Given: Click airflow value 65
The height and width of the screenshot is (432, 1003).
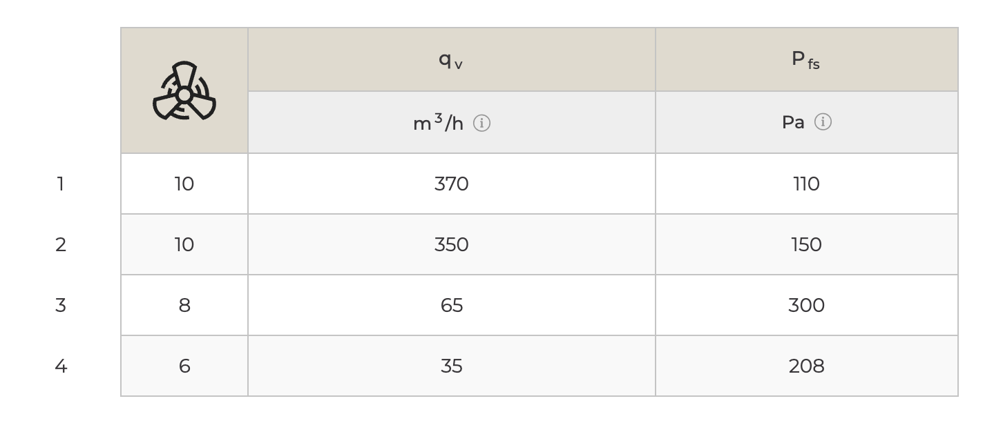Looking at the screenshot, I should tap(452, 306).
